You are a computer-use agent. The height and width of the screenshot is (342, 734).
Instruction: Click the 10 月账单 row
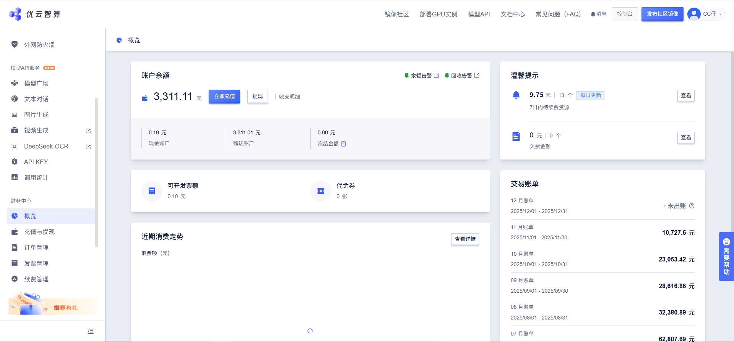pyautogui.click(x=602, y=259)
